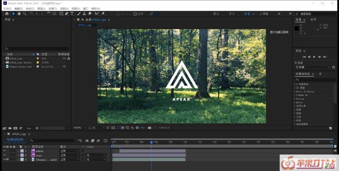
Task: Click the Home icon in the toolbar
Action: pyautogui.click(x=7, y=14)
